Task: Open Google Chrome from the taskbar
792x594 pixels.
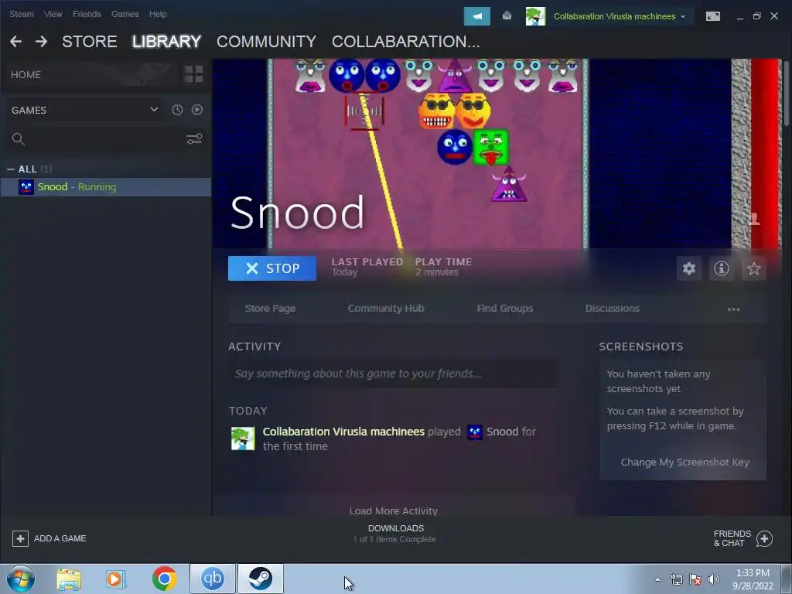Action: pos(164,579)
